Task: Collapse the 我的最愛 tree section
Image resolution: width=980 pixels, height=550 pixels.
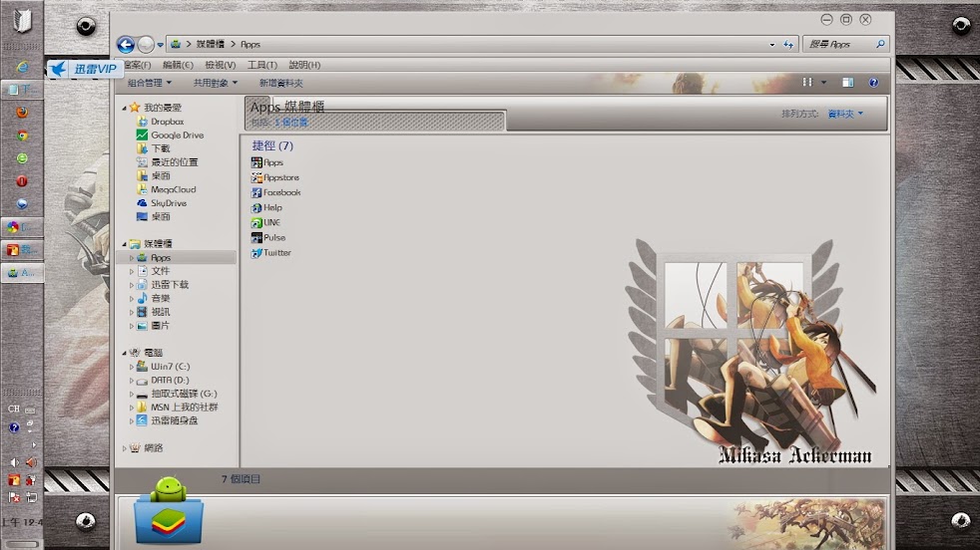Action: pos(124,108)
